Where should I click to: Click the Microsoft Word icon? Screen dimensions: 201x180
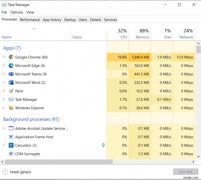(x=11, y=82)
